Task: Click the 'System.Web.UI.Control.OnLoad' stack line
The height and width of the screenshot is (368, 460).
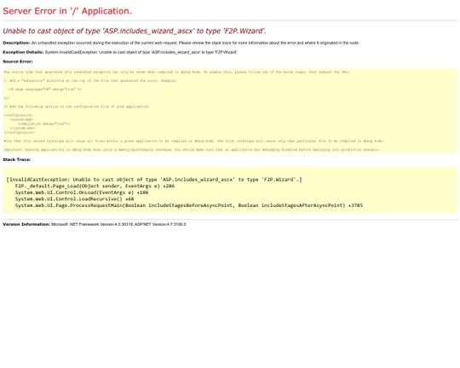Action: click(x=82, y=193)
